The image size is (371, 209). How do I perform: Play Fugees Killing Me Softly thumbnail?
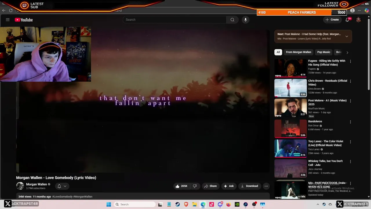[290, 68]
